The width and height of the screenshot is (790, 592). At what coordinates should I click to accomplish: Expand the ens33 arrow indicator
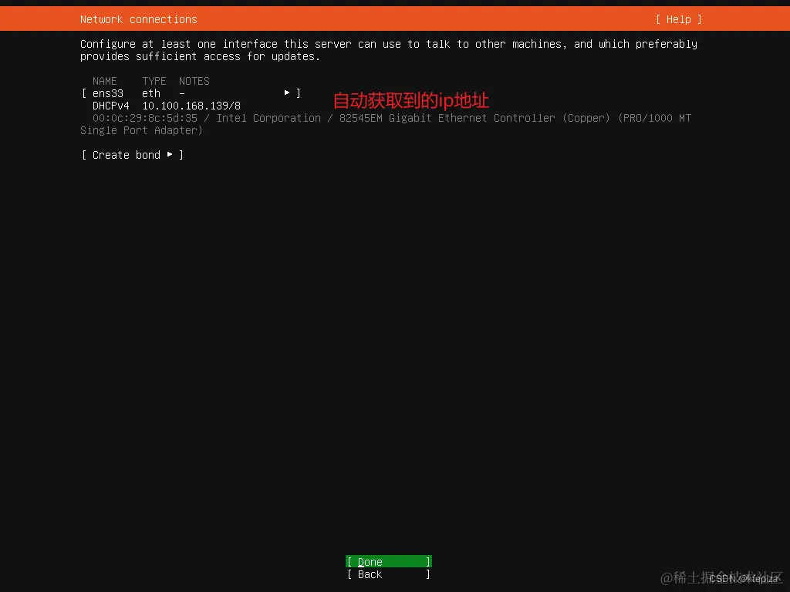[x=287, y=92]
